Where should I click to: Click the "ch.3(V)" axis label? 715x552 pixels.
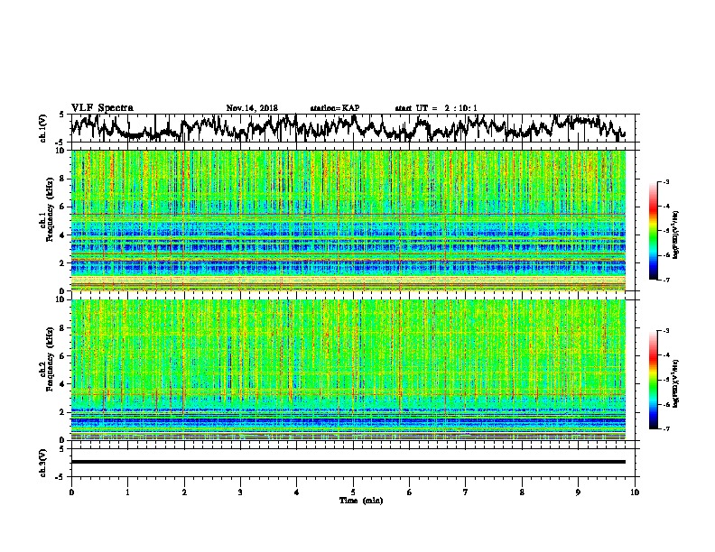pos(43,464)
